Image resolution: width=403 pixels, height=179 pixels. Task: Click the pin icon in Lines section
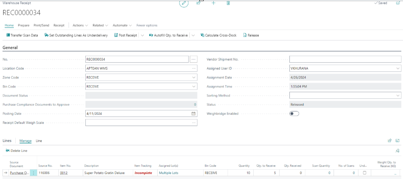click(x=398, y=151)
